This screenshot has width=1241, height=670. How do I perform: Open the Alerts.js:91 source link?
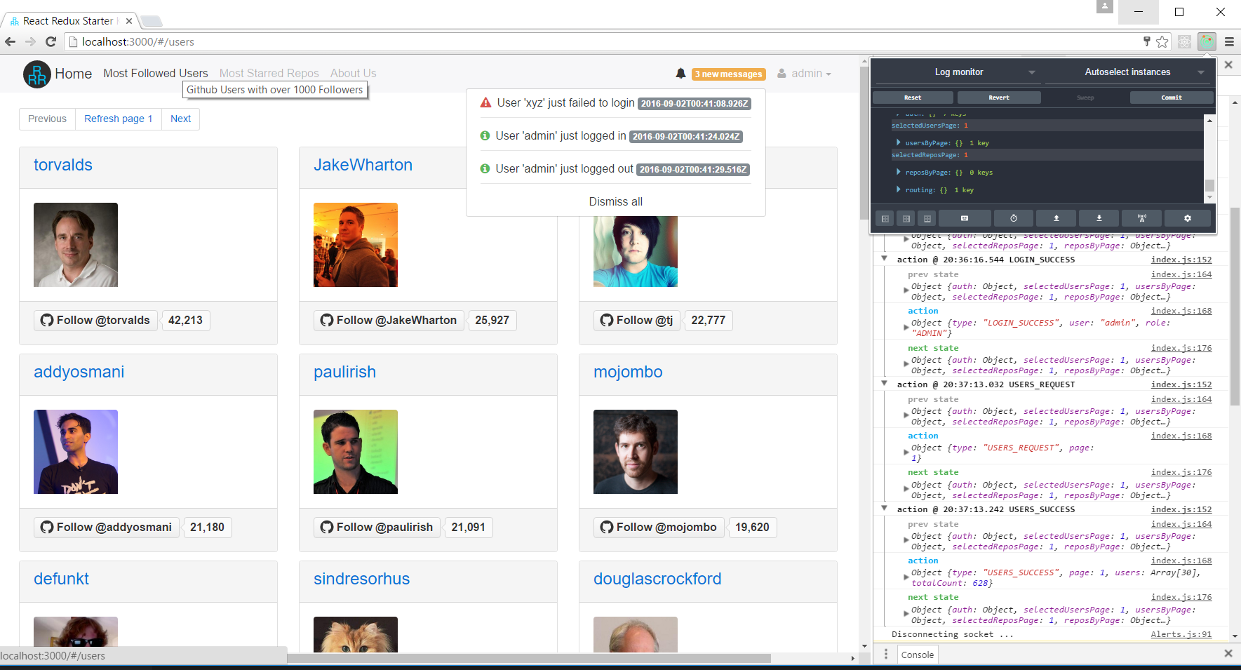(x=1181, y=634)
